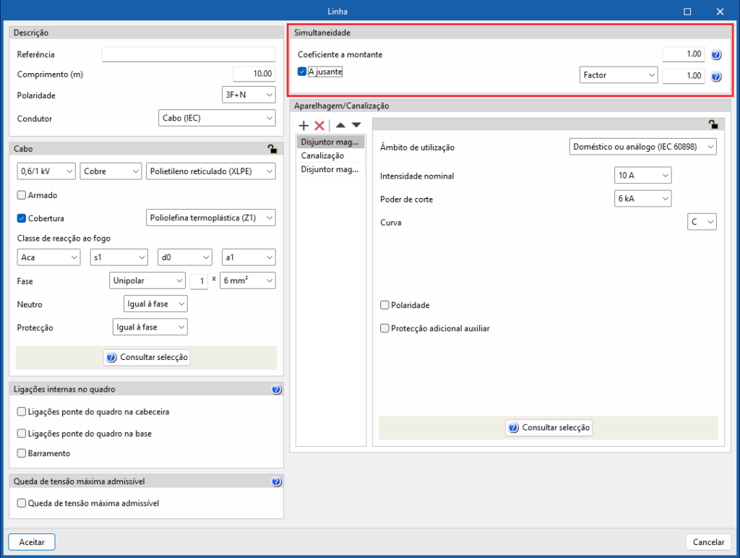The image size is (740, 558).
Task: Open the Fase Unipolar dropdown
Action: point(147,280)
